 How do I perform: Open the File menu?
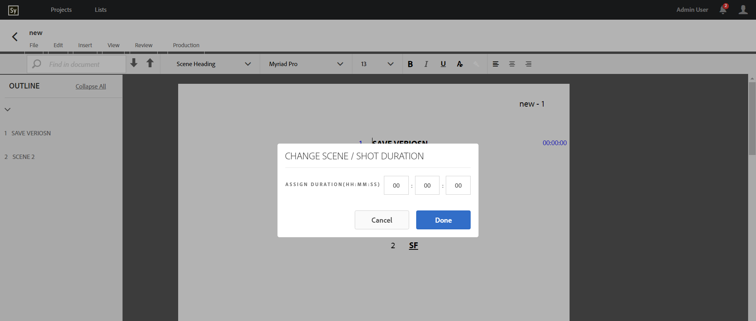(x=34, y=45)
